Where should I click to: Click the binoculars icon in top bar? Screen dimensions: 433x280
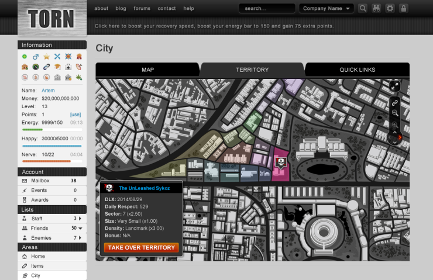[376, 9]
